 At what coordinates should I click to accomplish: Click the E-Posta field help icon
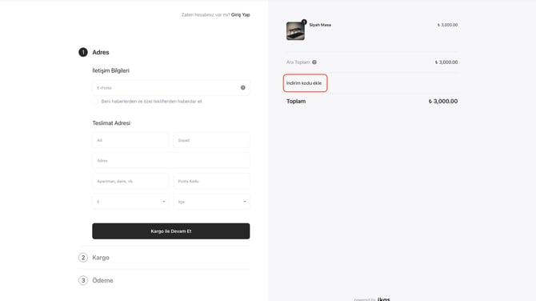click(242, 87)
